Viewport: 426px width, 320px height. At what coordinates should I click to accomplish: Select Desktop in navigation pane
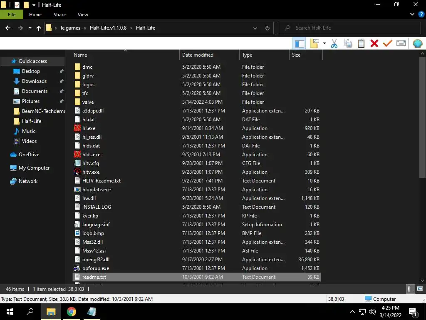click(31, 71)
